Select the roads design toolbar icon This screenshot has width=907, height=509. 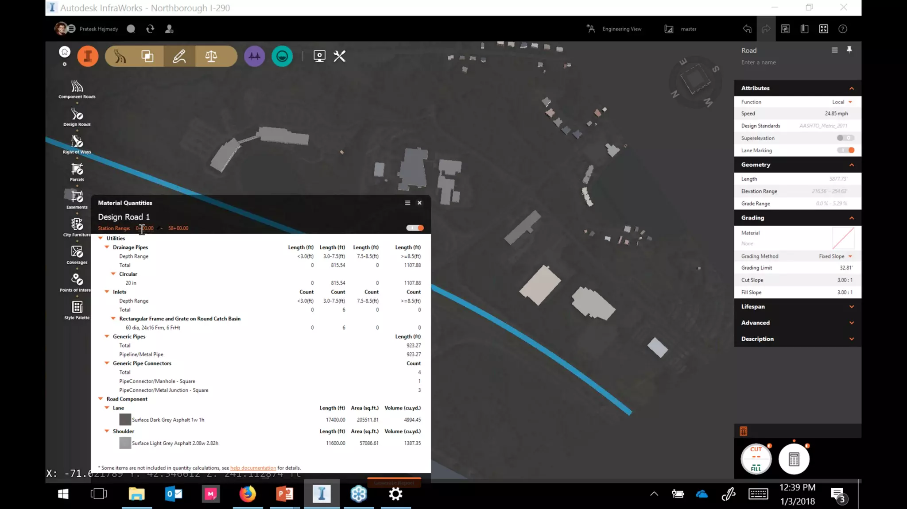pyautogui.click(x=120, y=56)
